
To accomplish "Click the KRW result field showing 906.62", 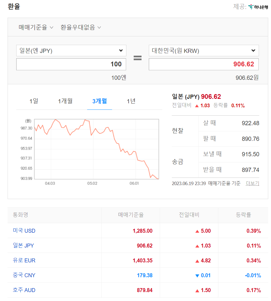I will click(204, 64).
